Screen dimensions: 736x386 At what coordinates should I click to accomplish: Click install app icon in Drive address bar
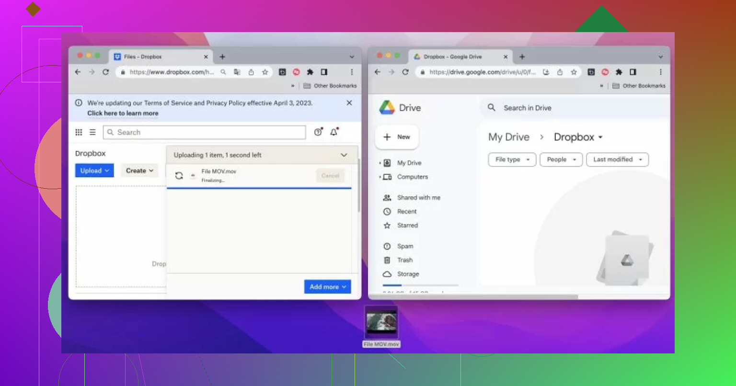coord(546,72)
